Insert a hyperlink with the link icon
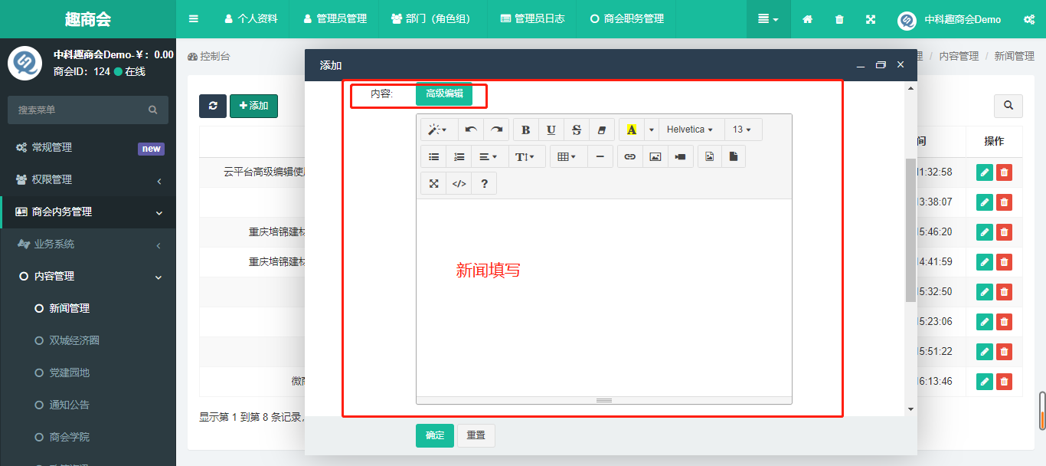 629,156
